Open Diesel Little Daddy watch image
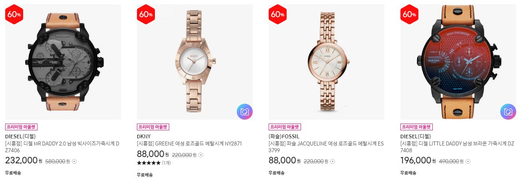This screenshot has width=523, height=186. point(458,62)
